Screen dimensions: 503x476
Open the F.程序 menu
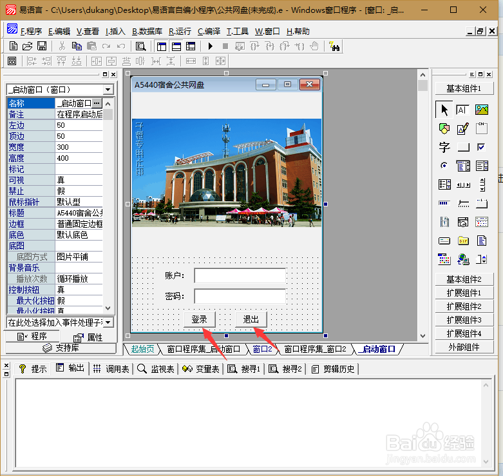pos(31,31)
